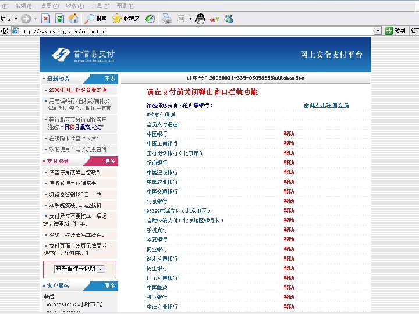Choose the 中国邮政 link
419x314 pixels.
coord(157,288)
